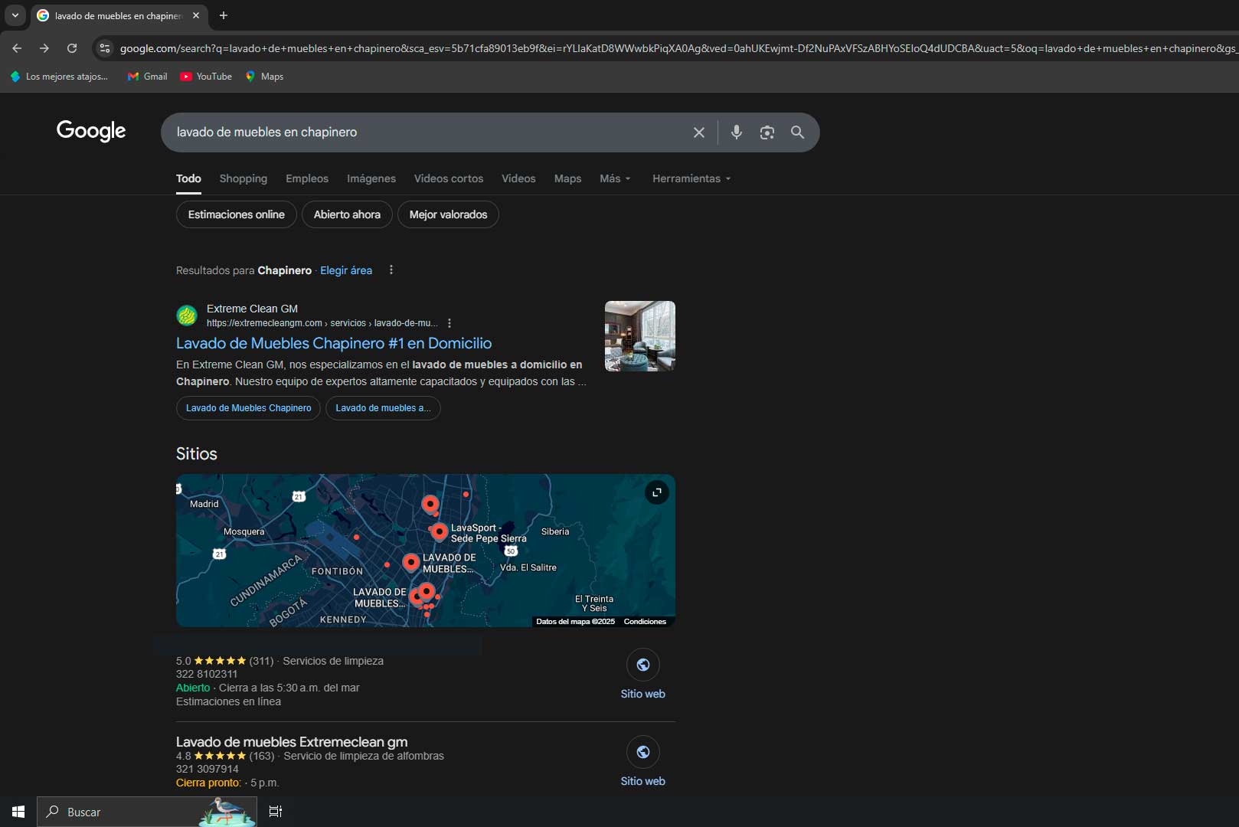
Task: Switch to the Imágenes tab
Action: (371, 178)
